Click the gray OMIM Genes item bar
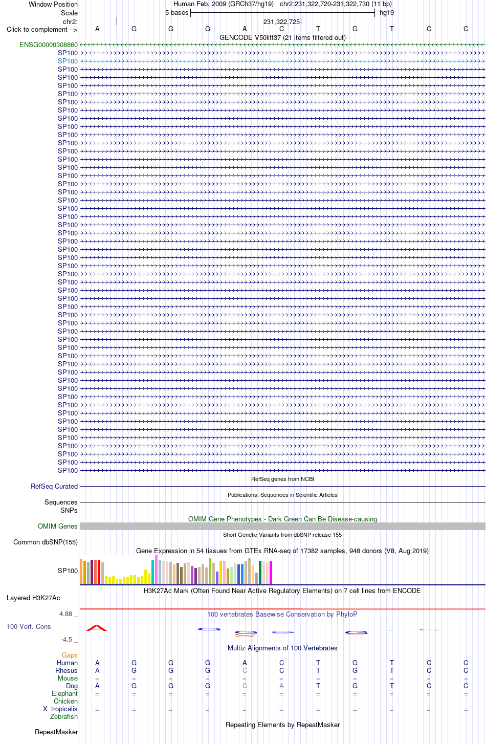The width and height of the screenshot is (486, 744). point(282,527)
